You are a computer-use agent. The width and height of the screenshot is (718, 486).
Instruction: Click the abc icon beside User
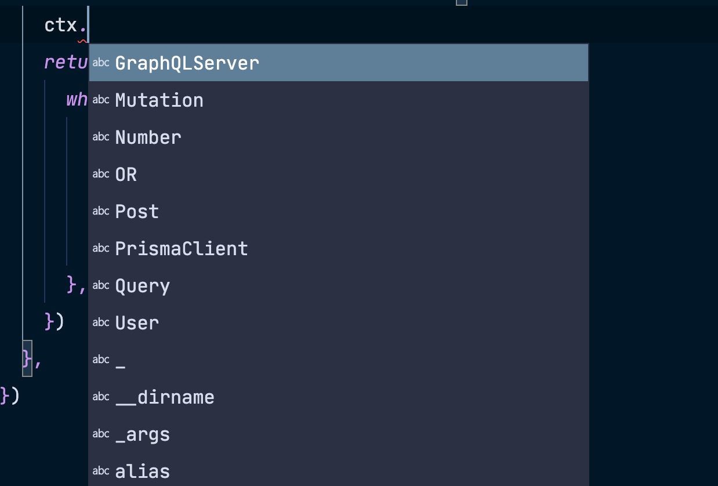click(x=101, y=322)
